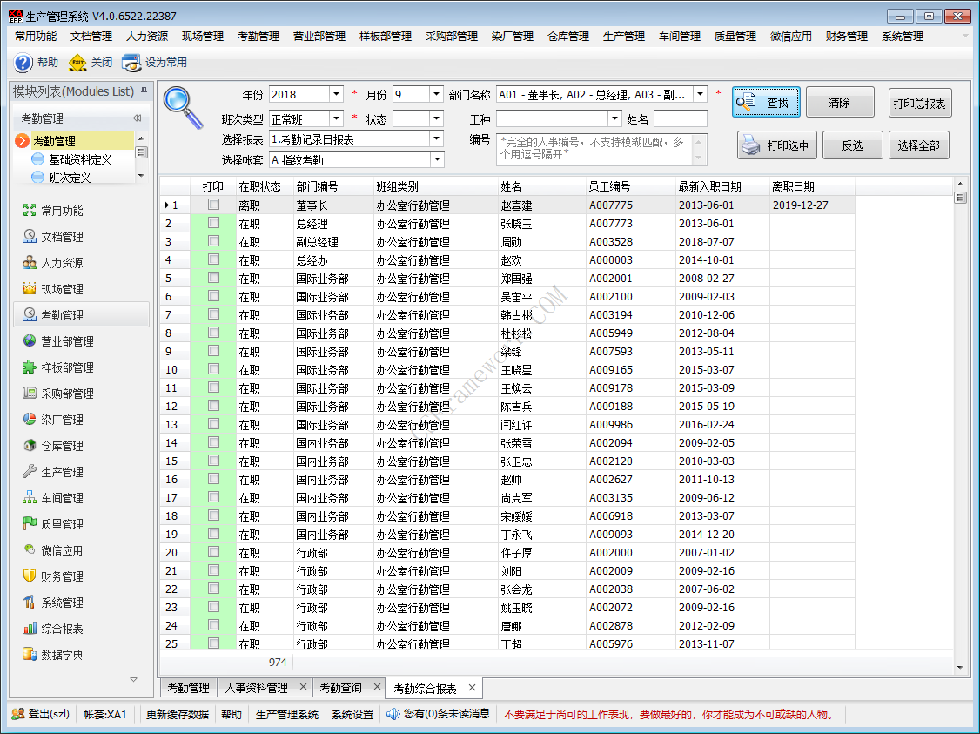Select 班次定义 in module tree
Screen dimensions: 980x734
pos(70,178)
